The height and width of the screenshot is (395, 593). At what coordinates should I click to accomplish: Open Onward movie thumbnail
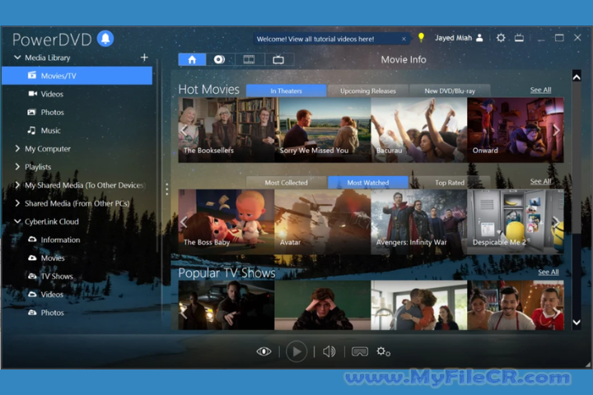tap(516, 130)
